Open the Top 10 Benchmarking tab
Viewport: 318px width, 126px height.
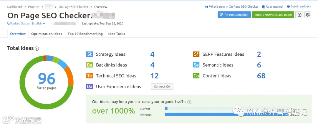click(x=85, y=34)
